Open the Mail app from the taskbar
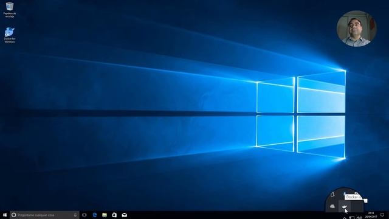The image size is (389, 219). [x=124, y=215]
